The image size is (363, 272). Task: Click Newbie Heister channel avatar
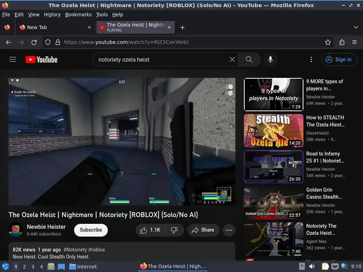tap(16, 229)
